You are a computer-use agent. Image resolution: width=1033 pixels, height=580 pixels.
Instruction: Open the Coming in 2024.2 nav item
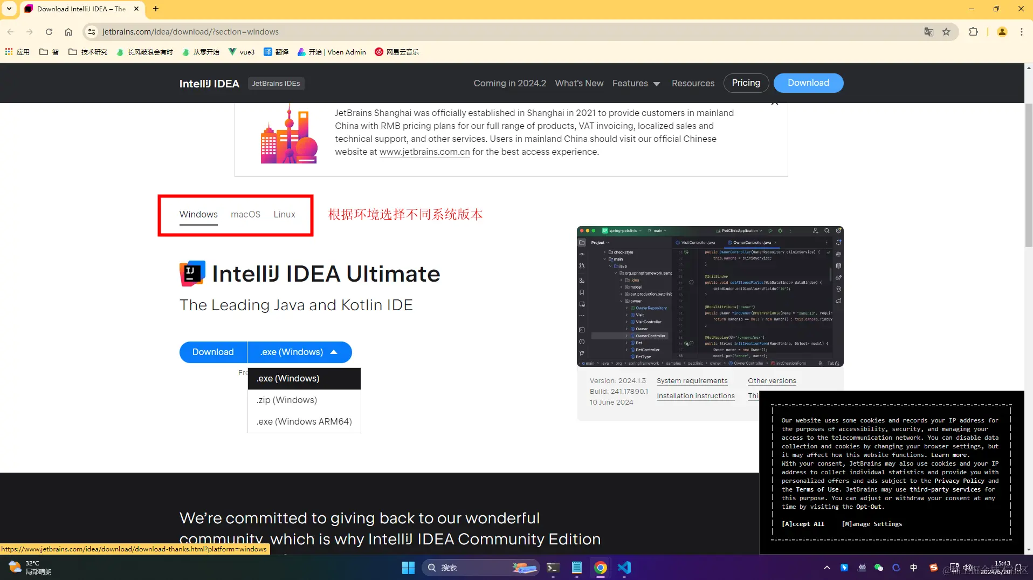[x=509, y=83]
